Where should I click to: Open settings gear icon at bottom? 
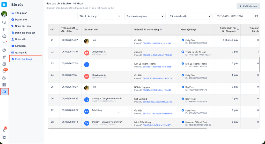tap(4, 138)
